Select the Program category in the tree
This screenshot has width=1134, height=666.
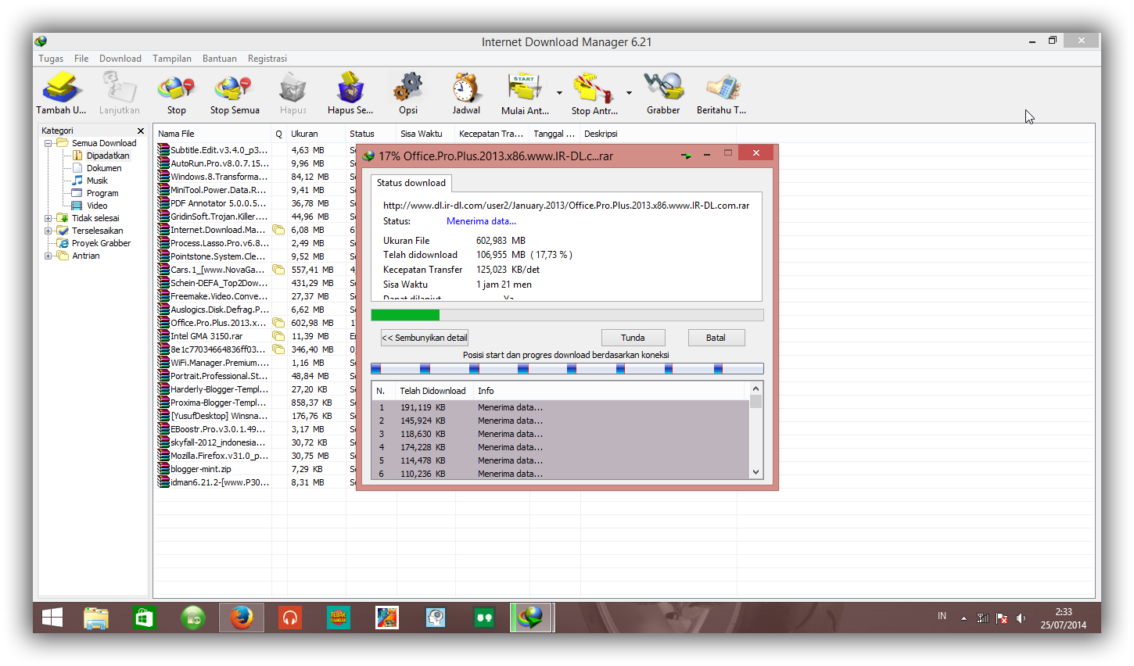click(102, 193)
